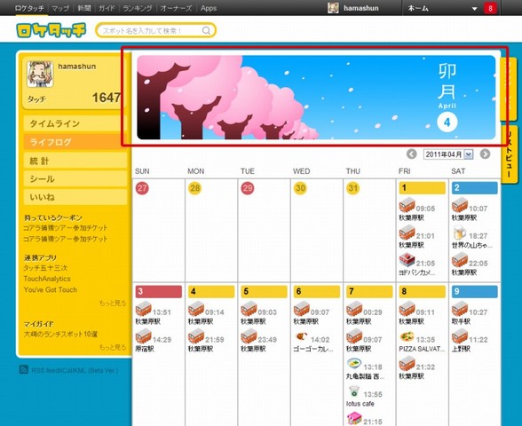Open the lotus cafe cup icon

tap(354, 391)
